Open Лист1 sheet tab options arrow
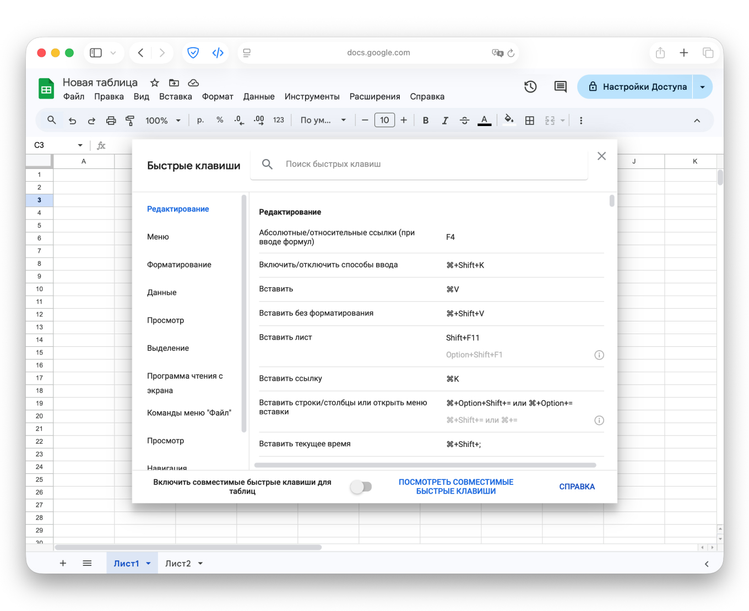The width and height of the screenshot is (749, 611). click(x=148, y=564)
